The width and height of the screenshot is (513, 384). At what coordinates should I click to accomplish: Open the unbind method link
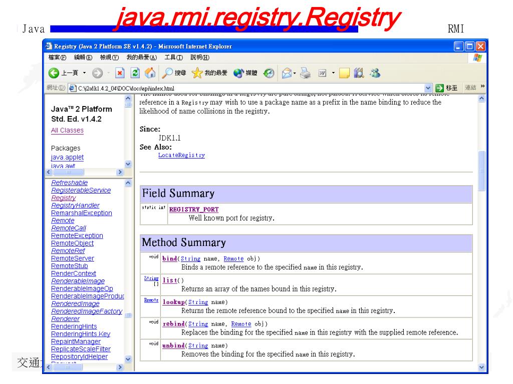point(174,345)
